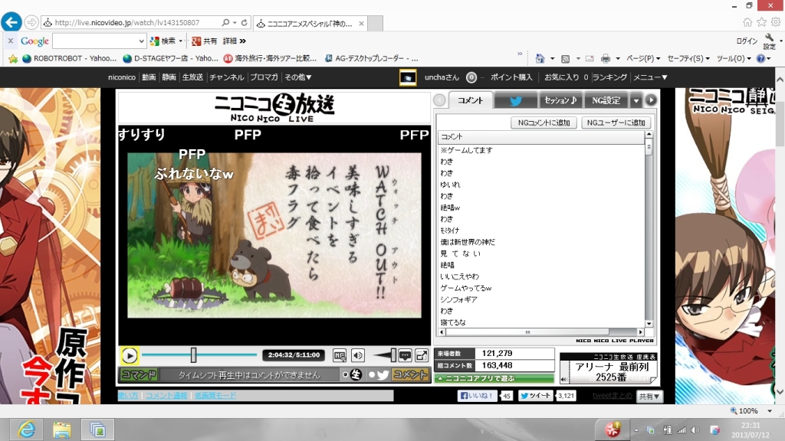Open the Google toolbar search box dropdown
This screenshot has width=785, height=441.
[142, 41]
